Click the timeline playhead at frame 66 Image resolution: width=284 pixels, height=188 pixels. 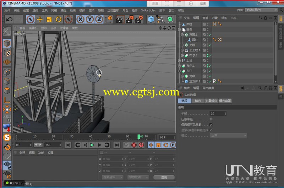point(139,137)
